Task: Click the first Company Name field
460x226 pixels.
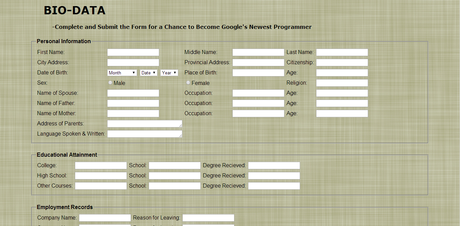Action: (105, 218)
